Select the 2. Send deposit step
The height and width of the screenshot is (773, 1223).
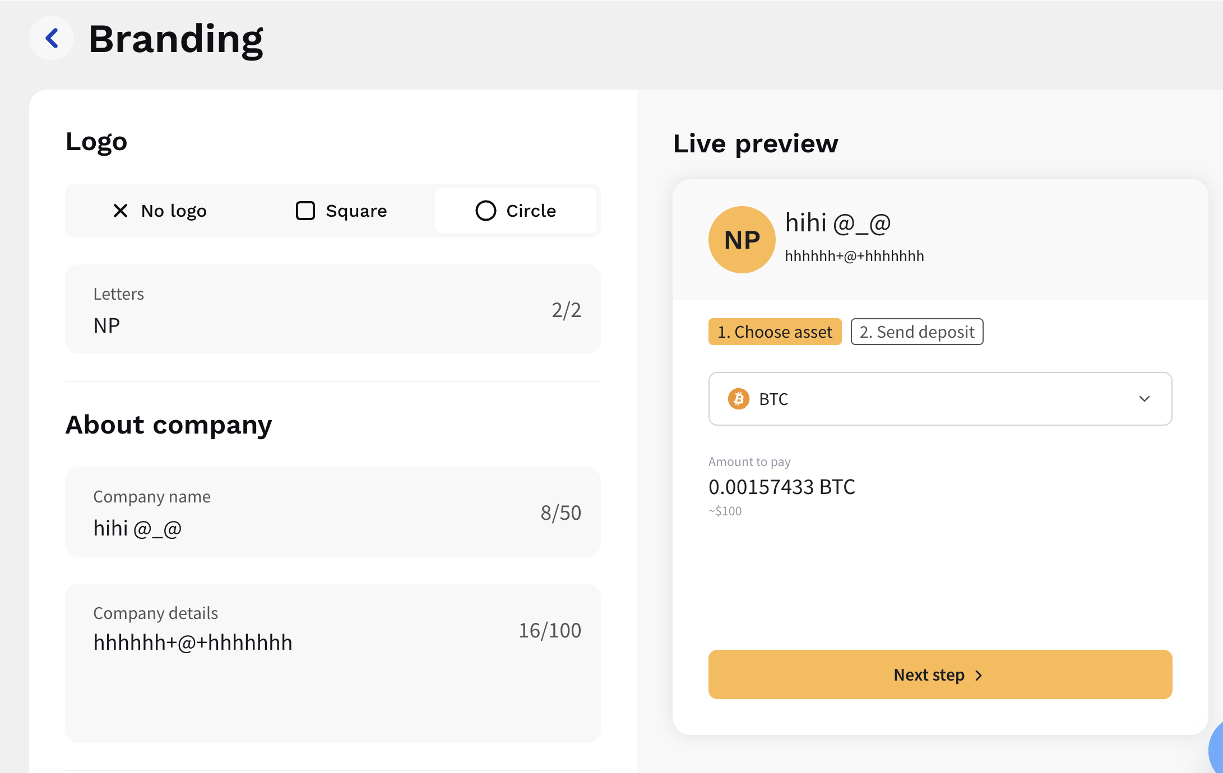[x=917, y=332]
